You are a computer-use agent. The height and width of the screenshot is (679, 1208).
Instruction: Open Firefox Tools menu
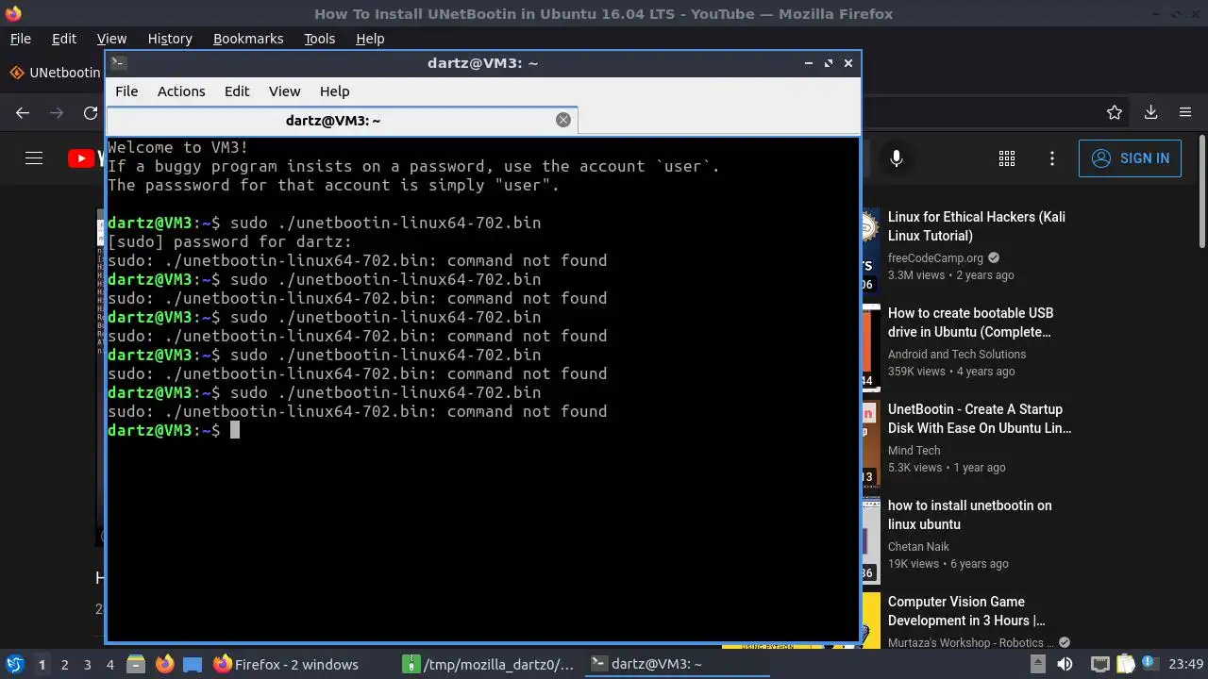[320, 39]
